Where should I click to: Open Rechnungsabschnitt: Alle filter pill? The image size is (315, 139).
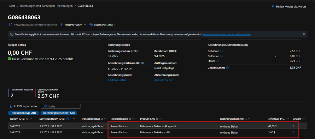pyautogui.click(x=59, y=113)
